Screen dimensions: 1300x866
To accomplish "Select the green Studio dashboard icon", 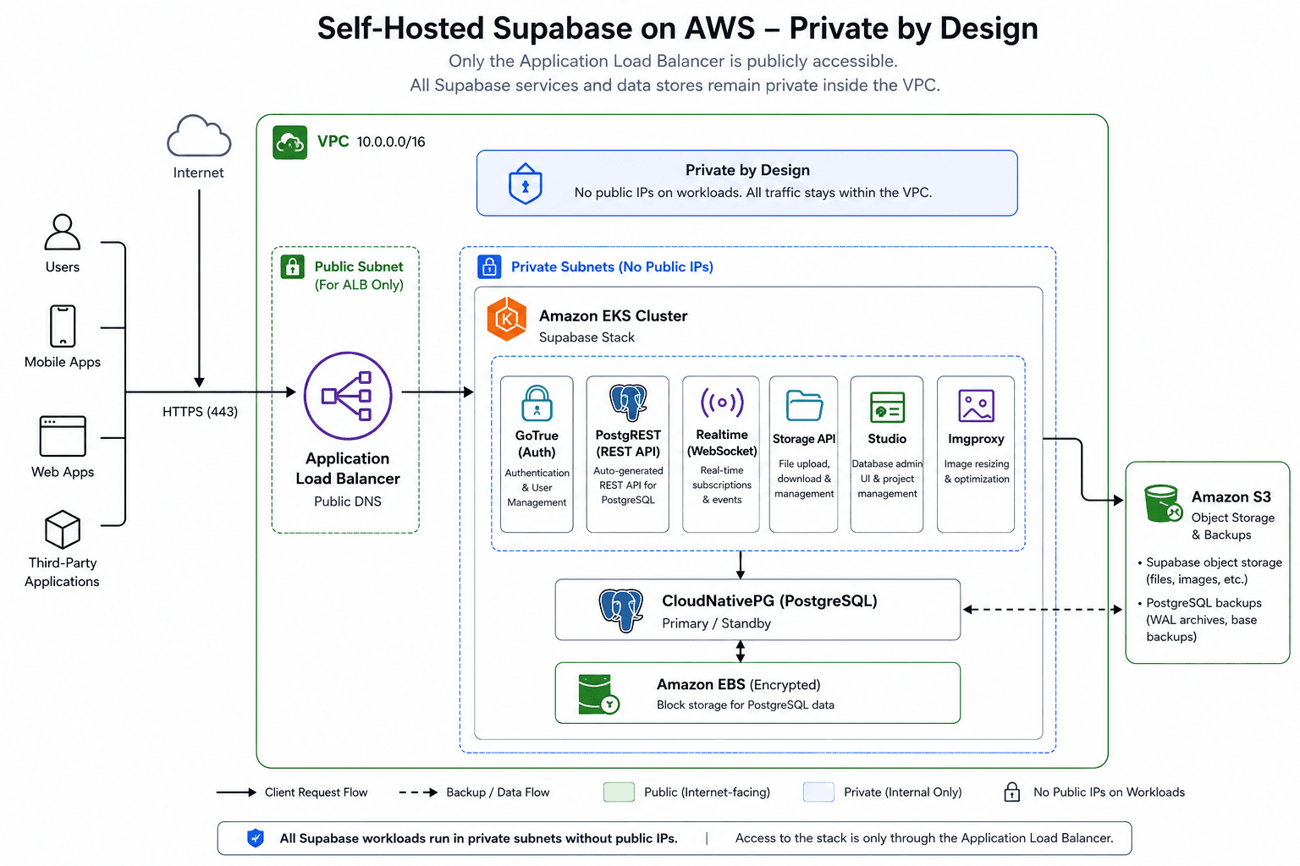I will (x=887, y=407).
